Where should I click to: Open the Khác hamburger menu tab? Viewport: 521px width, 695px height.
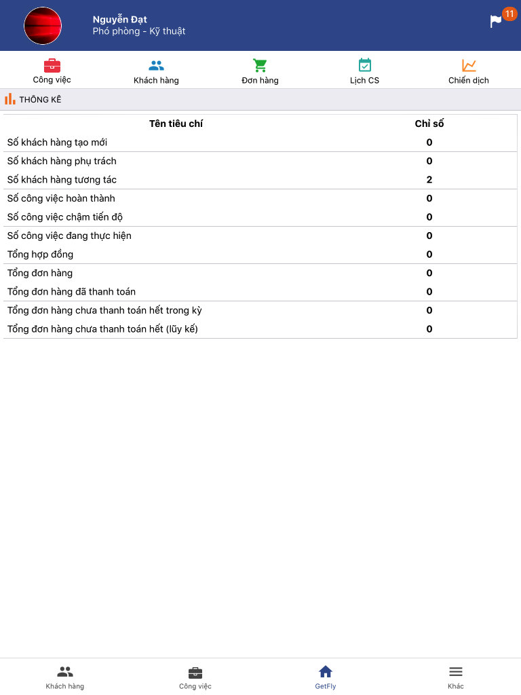click(x=455, y=677)
